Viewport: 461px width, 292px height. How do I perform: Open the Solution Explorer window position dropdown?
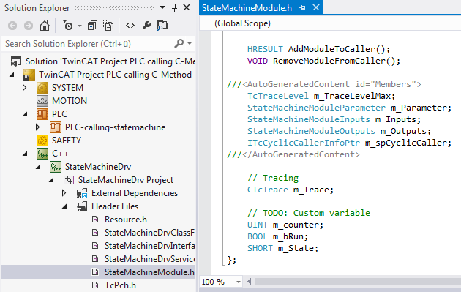162,7
